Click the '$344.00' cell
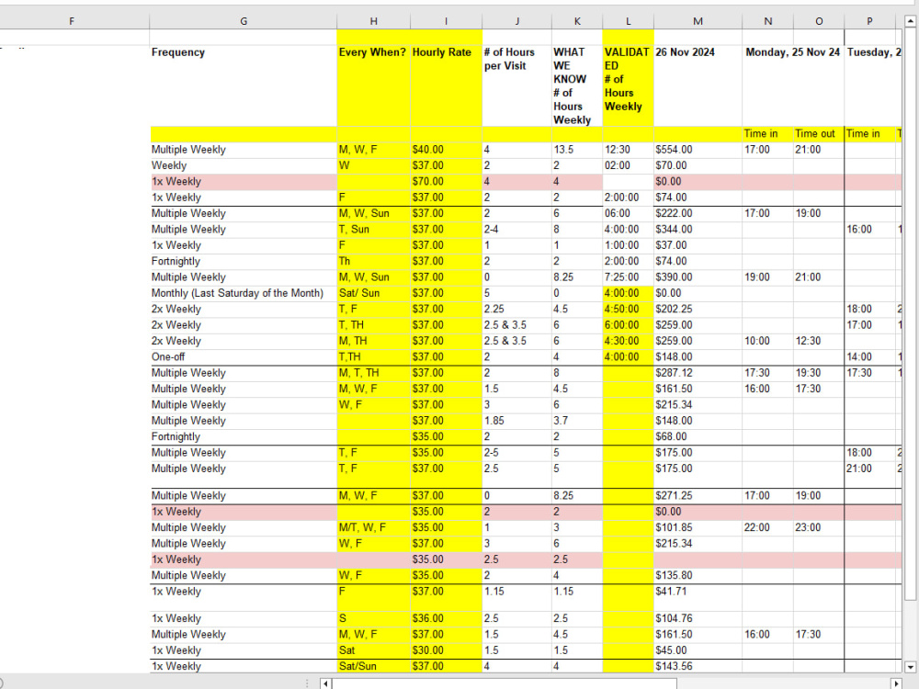Image resolution: width=919 pixels, height=689 pixels. tap(698, 230)
